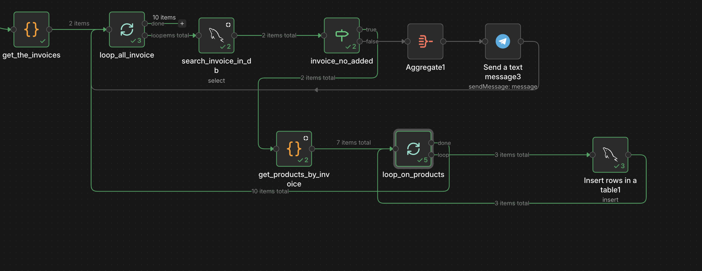The width and height of the screenshot is (702, 271).
Task: Open the search_invoice_in_db MySQL node
Action: point(216,36)
